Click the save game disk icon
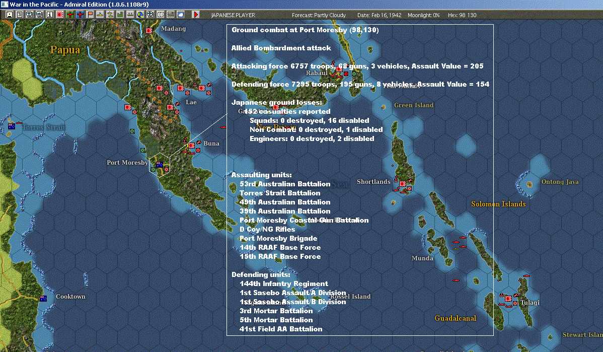The image size is (603, 352). (x=9, y=15)
